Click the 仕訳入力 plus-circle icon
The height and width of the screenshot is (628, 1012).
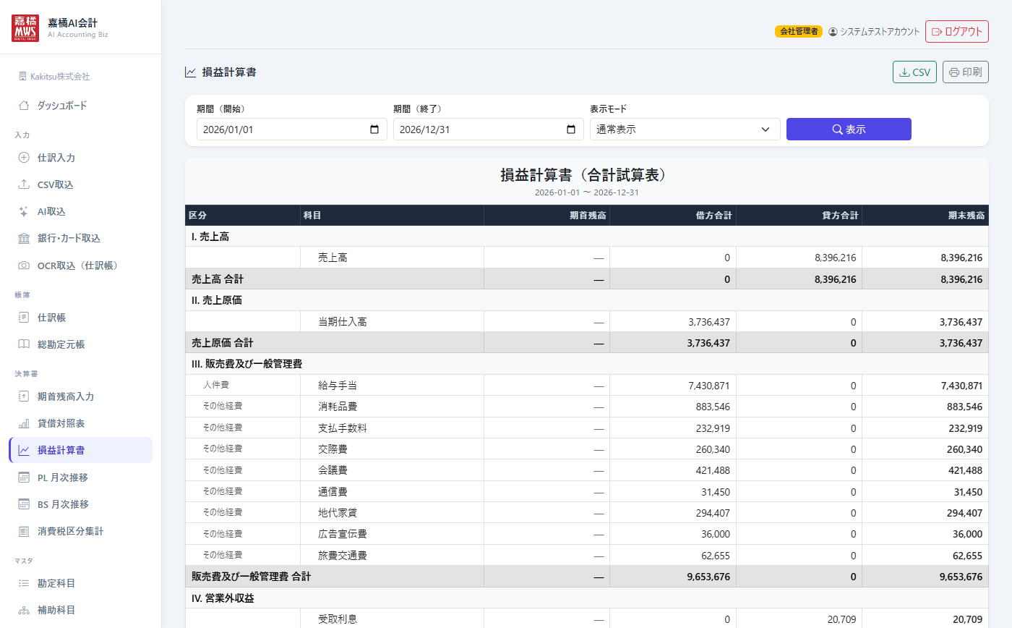[24, 158]
